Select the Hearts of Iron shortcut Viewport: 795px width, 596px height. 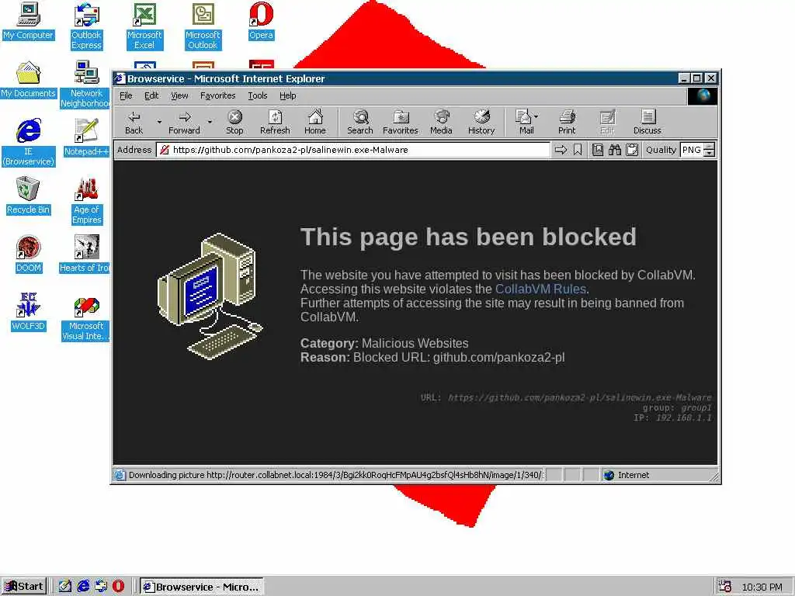click(85, 255)
